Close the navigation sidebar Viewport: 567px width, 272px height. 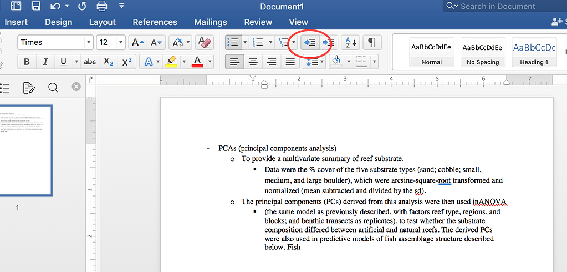76,87
